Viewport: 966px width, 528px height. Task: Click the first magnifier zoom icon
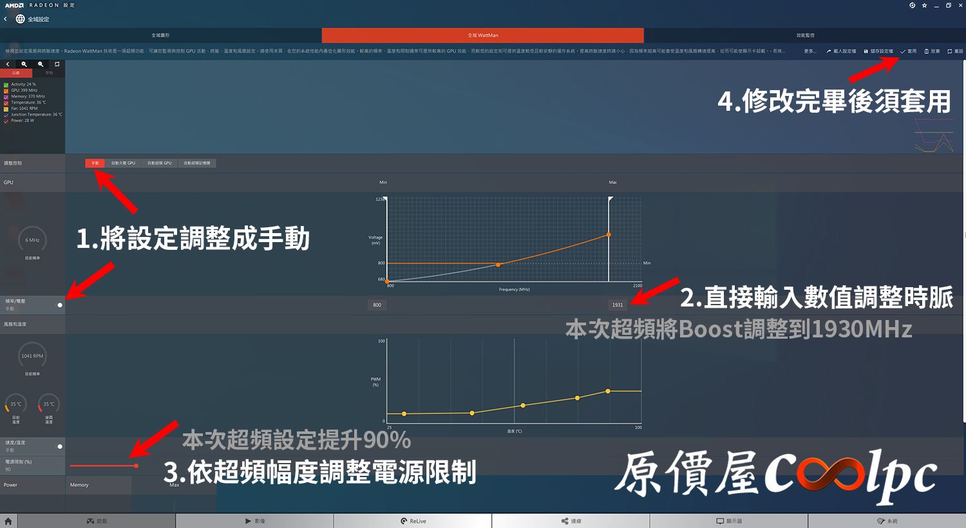tap(24, 64)
